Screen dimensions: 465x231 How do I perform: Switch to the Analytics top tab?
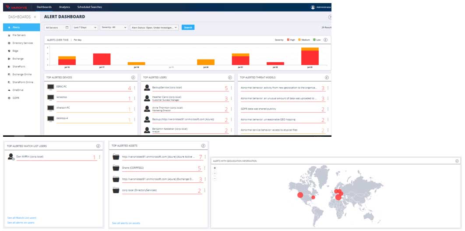[x=65, y=7]
